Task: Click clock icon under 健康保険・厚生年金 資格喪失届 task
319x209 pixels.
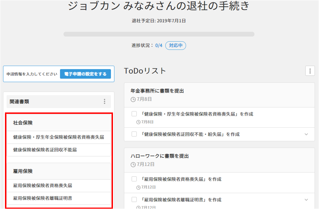Action: pos(139,122)
